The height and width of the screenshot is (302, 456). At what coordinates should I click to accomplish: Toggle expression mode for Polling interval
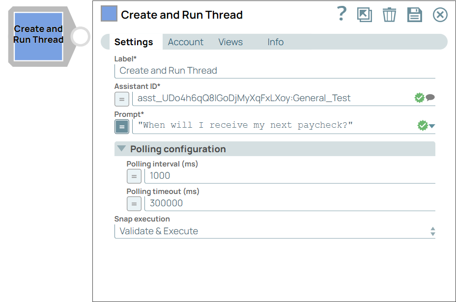tap(134, 176)
